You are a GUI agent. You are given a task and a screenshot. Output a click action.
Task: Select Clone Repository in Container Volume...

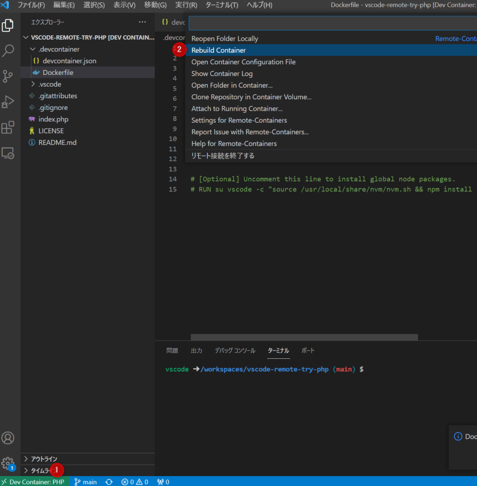click(x=331, y=97)
